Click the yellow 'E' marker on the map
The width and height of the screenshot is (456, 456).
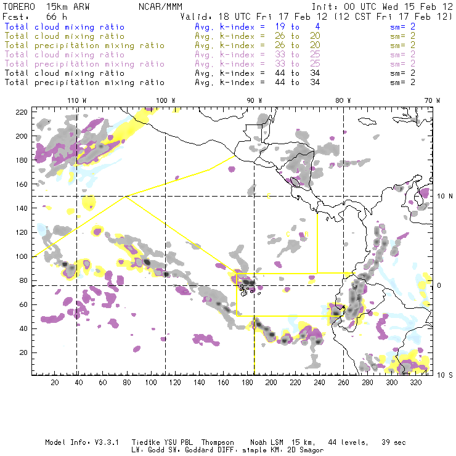(269, 197)
